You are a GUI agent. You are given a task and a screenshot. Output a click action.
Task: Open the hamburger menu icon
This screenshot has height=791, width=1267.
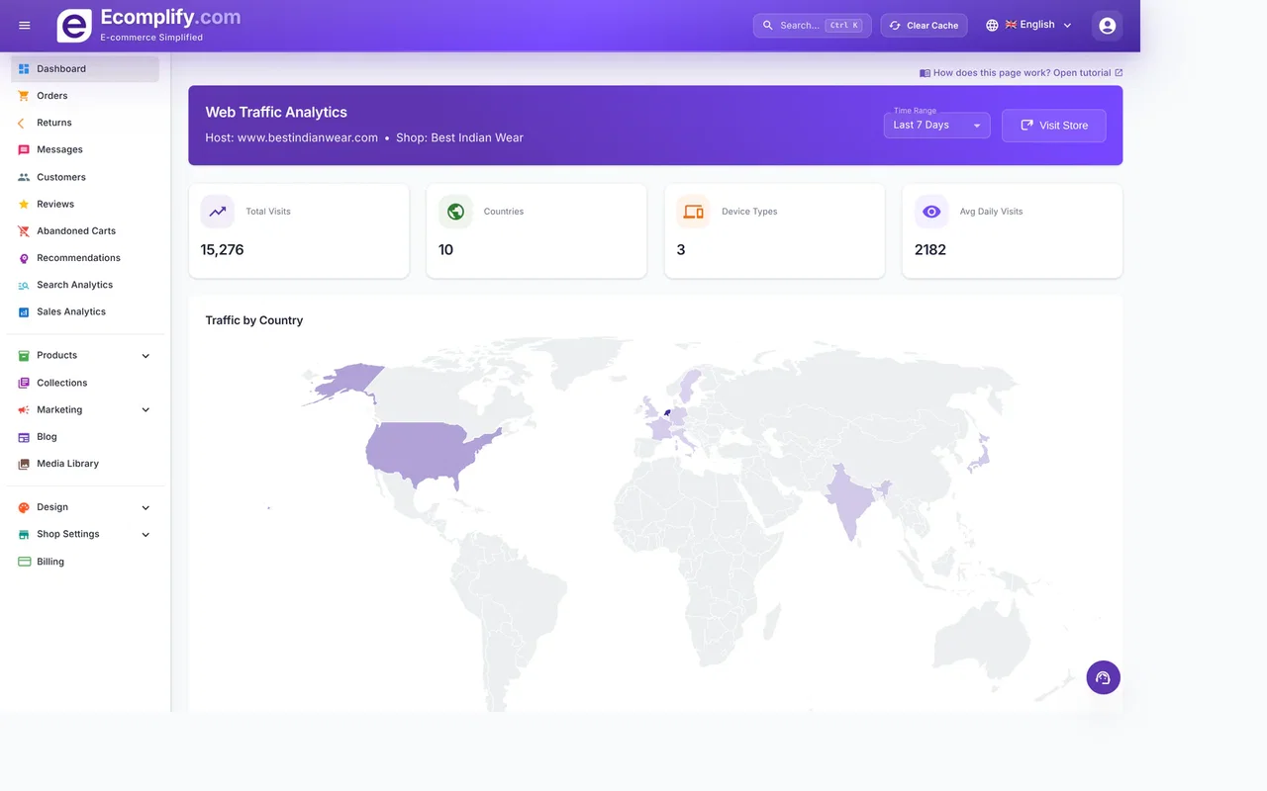tap(25, 26)
